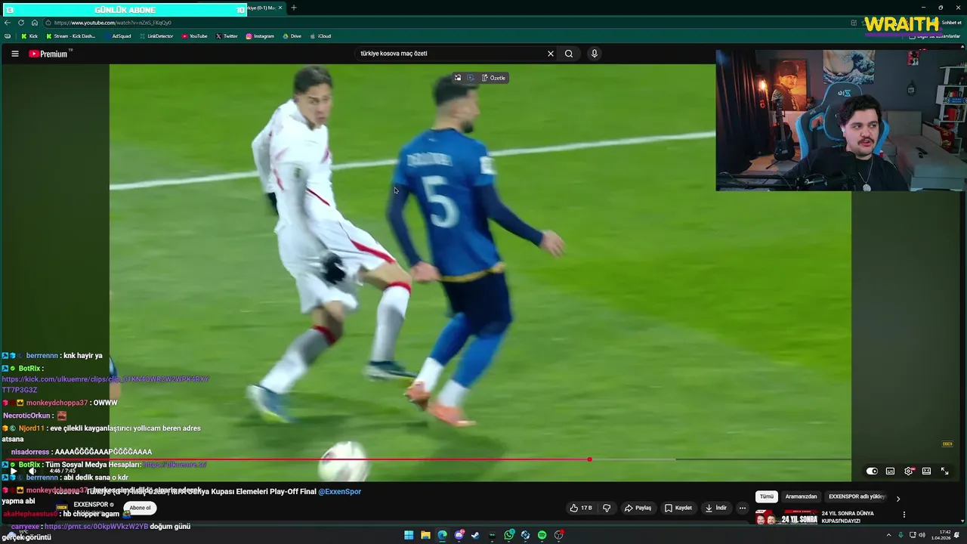
Task: Open browser home page icon
Action: [34, 23]
